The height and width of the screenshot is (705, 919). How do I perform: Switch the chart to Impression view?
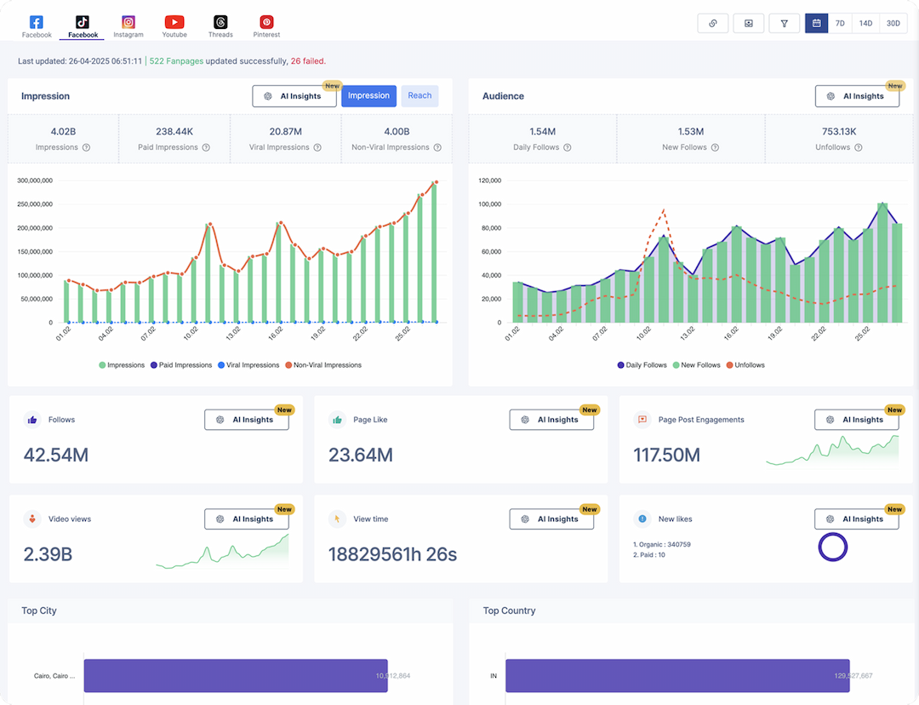tap(368, 95)
